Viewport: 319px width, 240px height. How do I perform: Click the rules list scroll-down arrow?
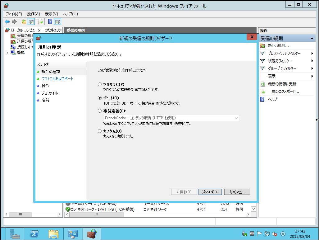pos(253,209)
